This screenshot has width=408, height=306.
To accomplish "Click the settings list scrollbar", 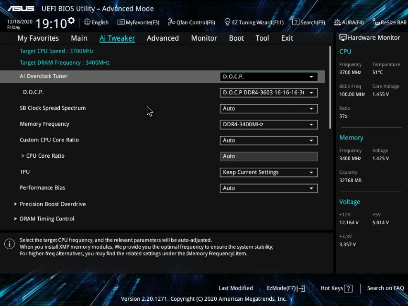I will (330, 87).
